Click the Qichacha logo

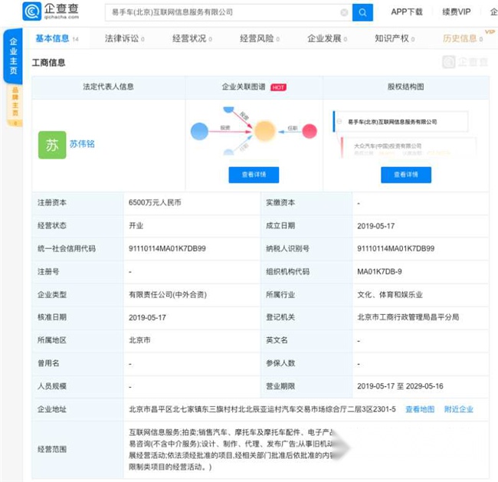pyautogui.click(x=51, y=11)
